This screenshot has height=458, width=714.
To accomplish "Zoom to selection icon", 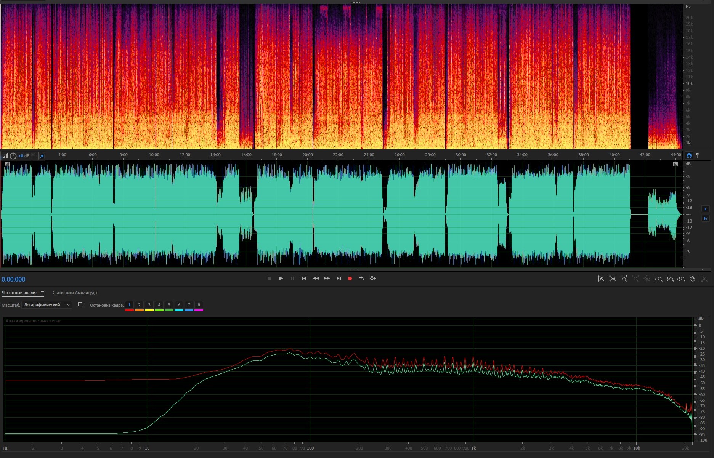I will pyautogui.click(x=681, y=279).
